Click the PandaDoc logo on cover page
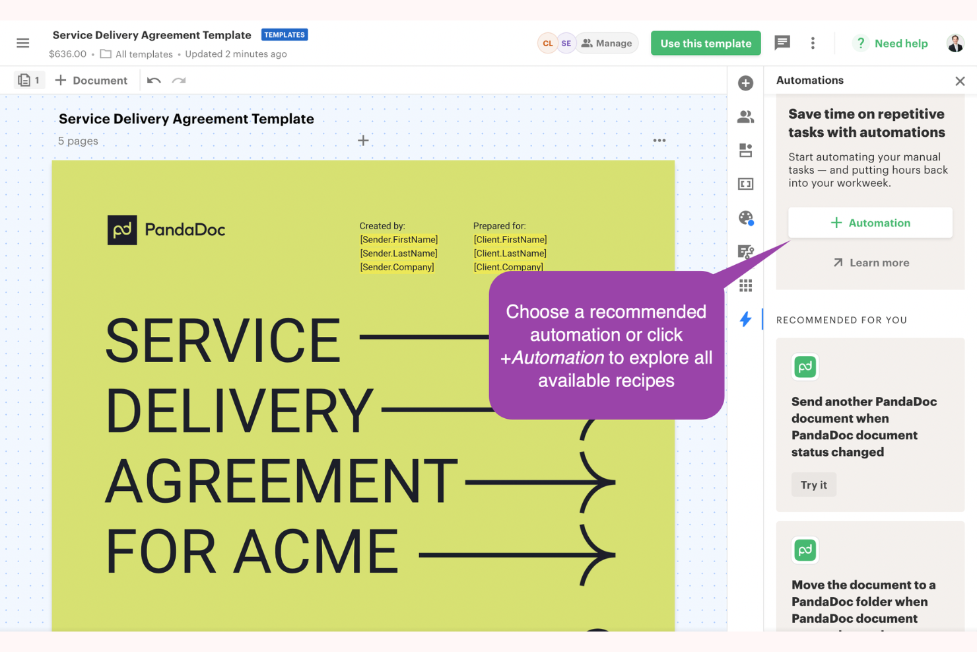The width and height of the screenshot is (977, 652). point(166,230)
